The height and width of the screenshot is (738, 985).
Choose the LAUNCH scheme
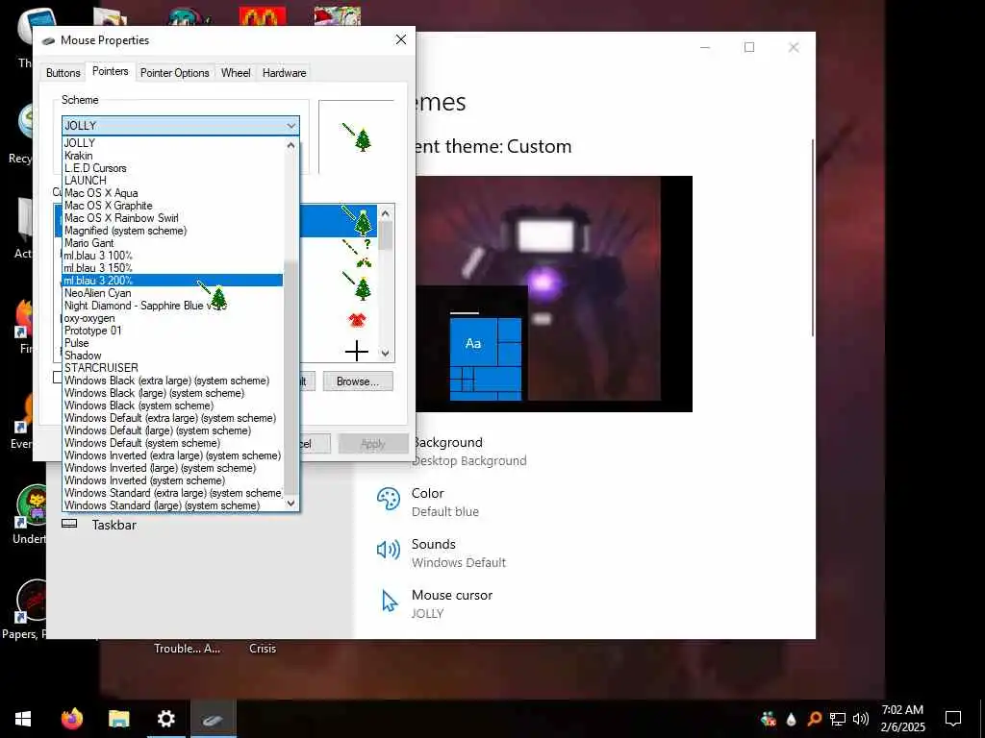pyautogui.click(x=173, y=180)
